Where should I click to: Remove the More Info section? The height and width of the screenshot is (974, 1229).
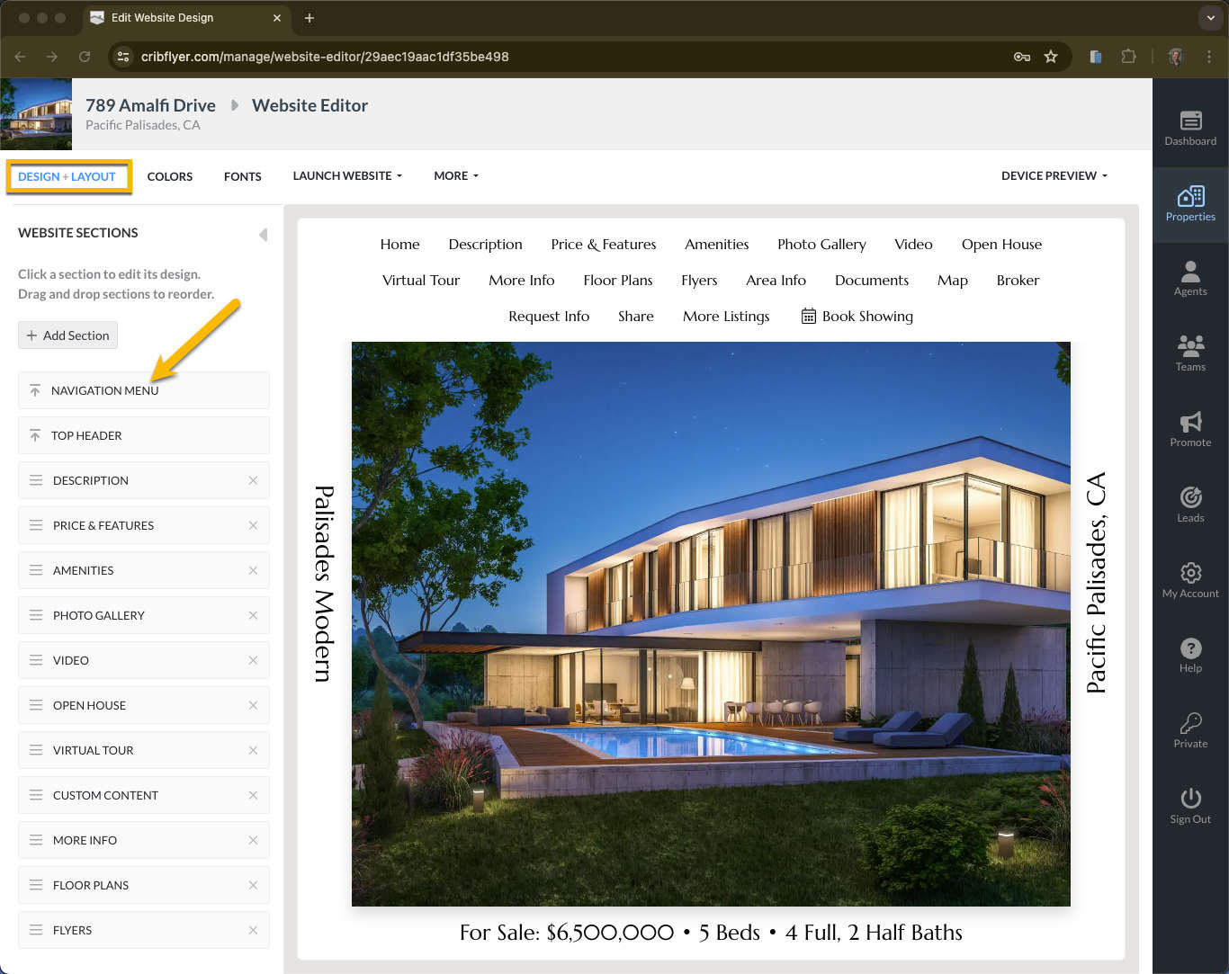(253, 840)
